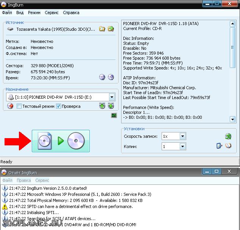Click the erase disc icon beside Тестовый режим

tap(10, 106)
